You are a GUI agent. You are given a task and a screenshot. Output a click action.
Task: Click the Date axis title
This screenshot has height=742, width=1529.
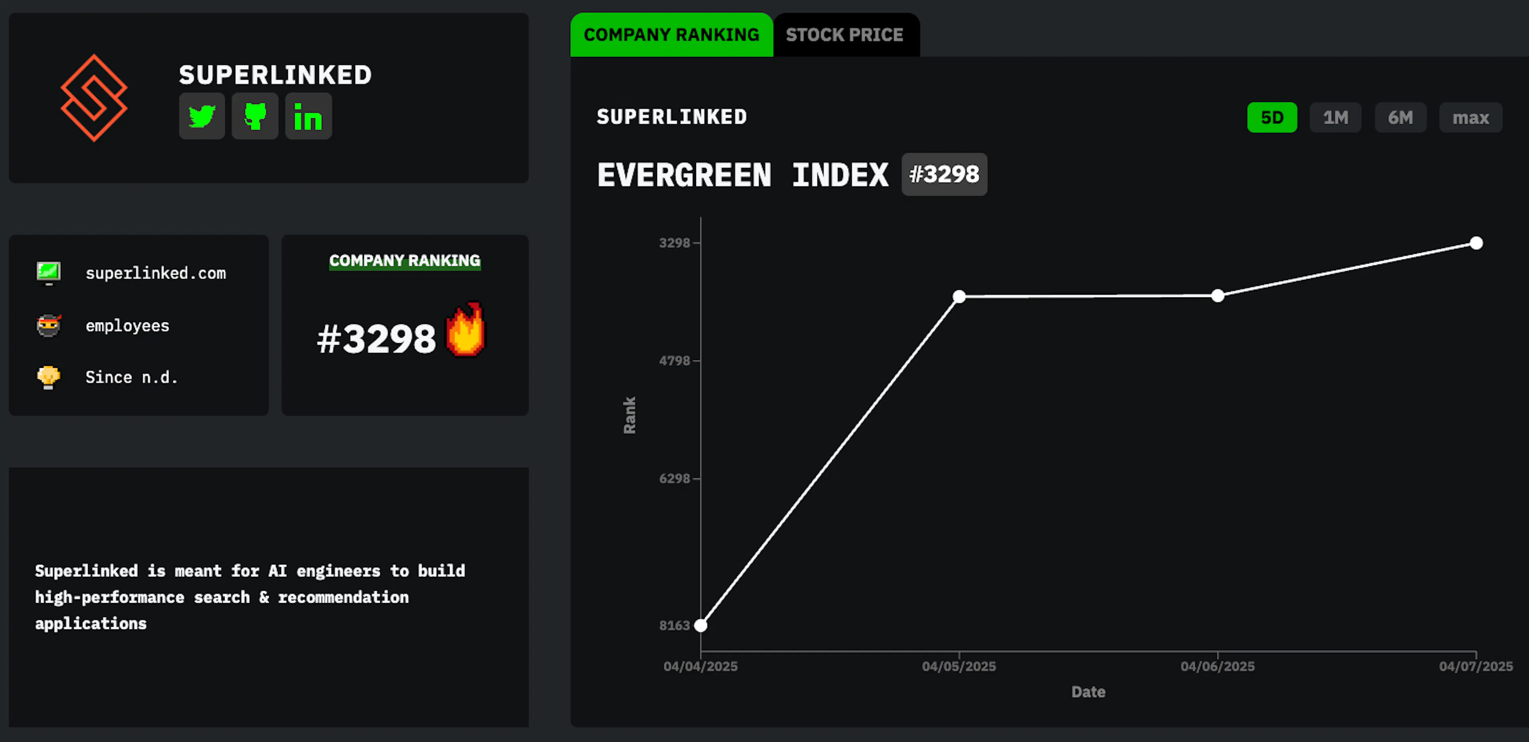1089,692
